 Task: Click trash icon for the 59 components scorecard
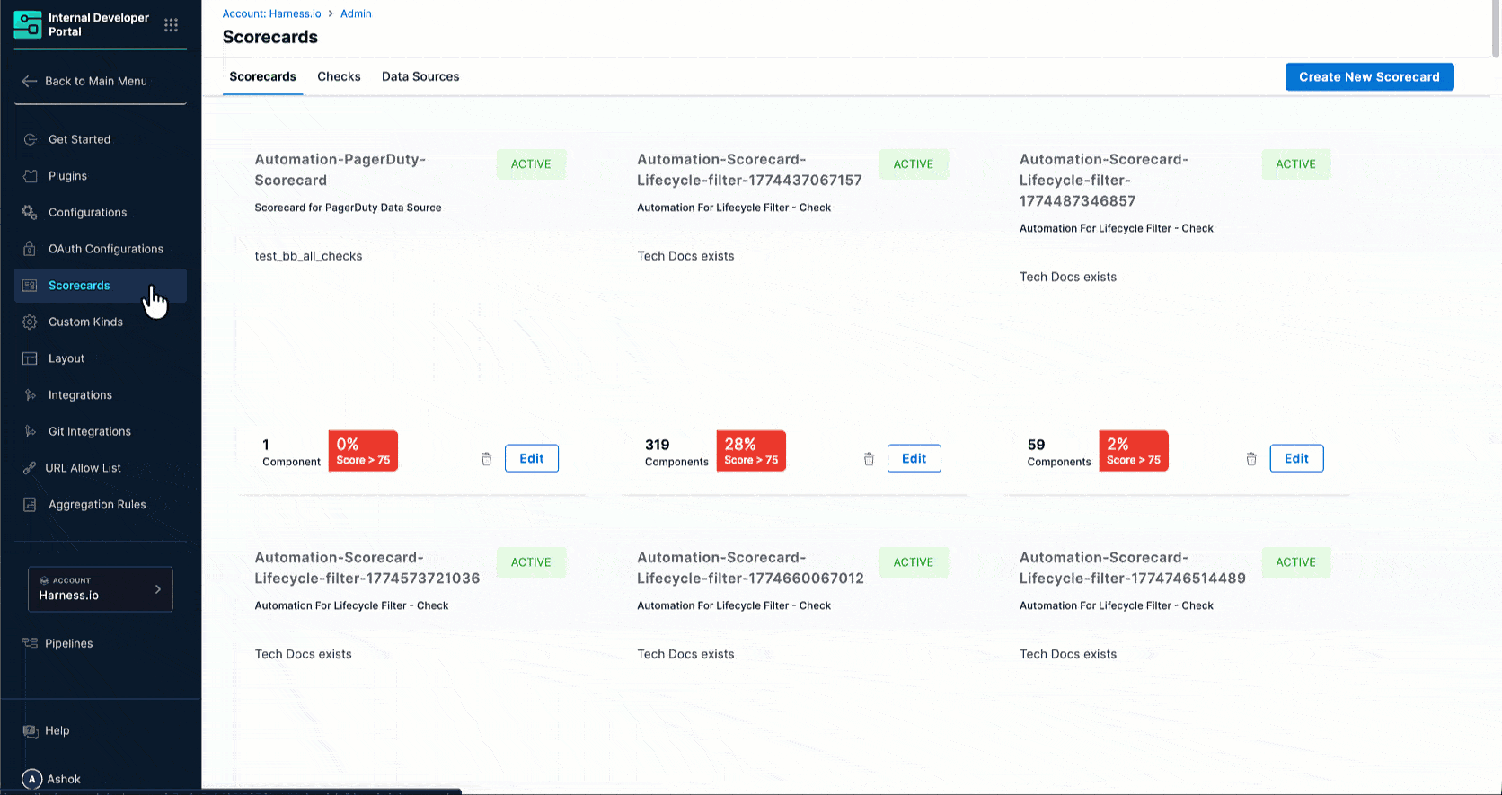(1251, 459)
